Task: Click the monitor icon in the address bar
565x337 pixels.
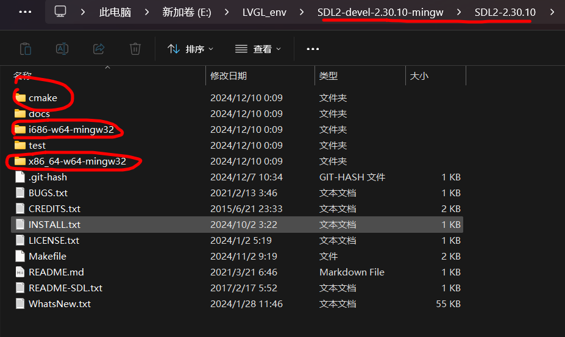Action: pyautogui.click(x=60, y=12)
